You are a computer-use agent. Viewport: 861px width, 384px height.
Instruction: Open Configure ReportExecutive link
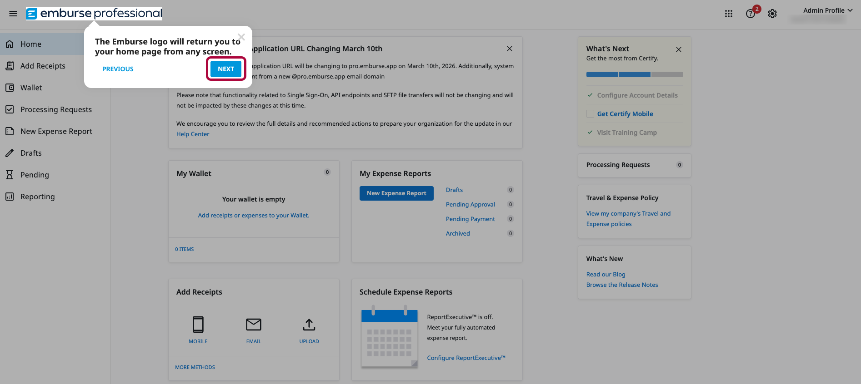pos(466,358)
